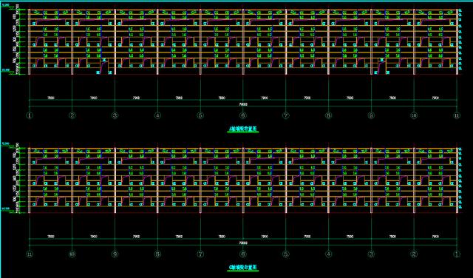The width and height of the screenshot is (473, 278).
Task: Pick axis bubble 6 of the lower elevation
Action: point(243,254)
